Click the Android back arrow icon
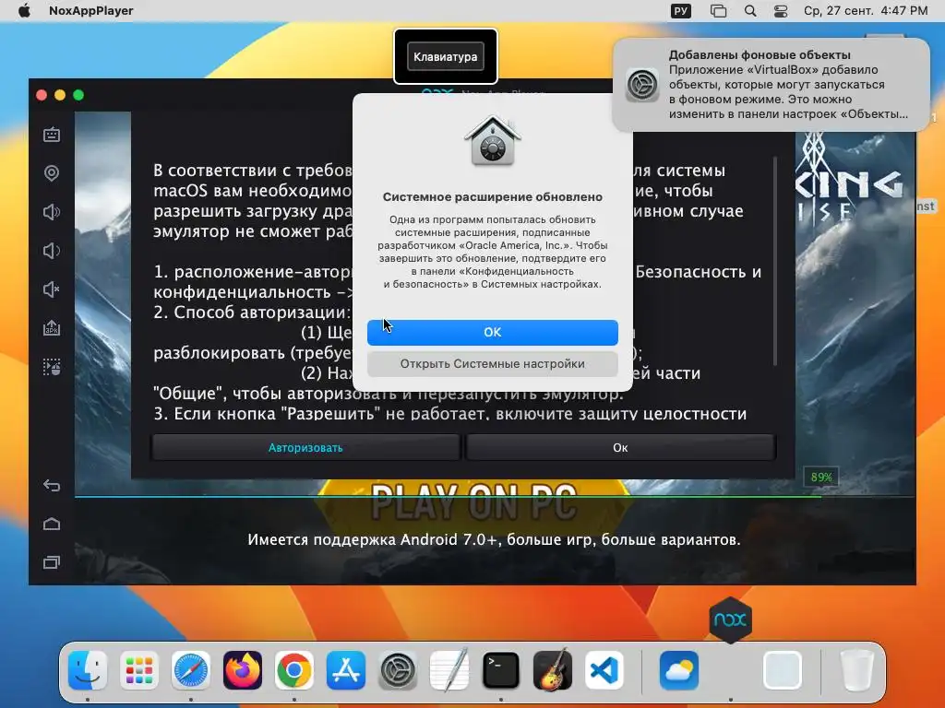 pyautogui.click(x=52, y=485)
